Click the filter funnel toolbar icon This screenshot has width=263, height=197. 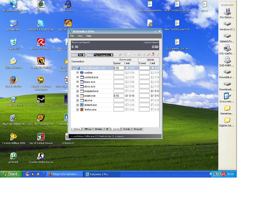[129, 55]
